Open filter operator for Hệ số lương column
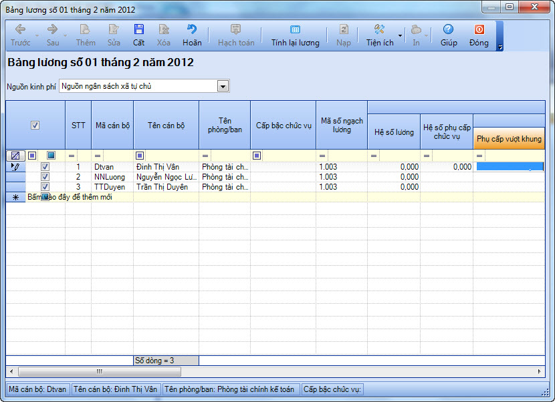 tap(374, 156)
